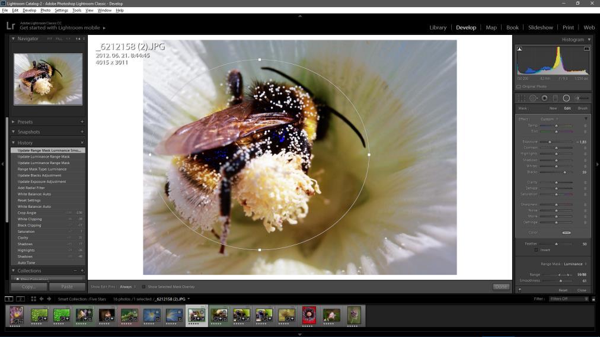Open main window display button 1
This screenshot has height=337, width=600.
(x=9, y=299)
